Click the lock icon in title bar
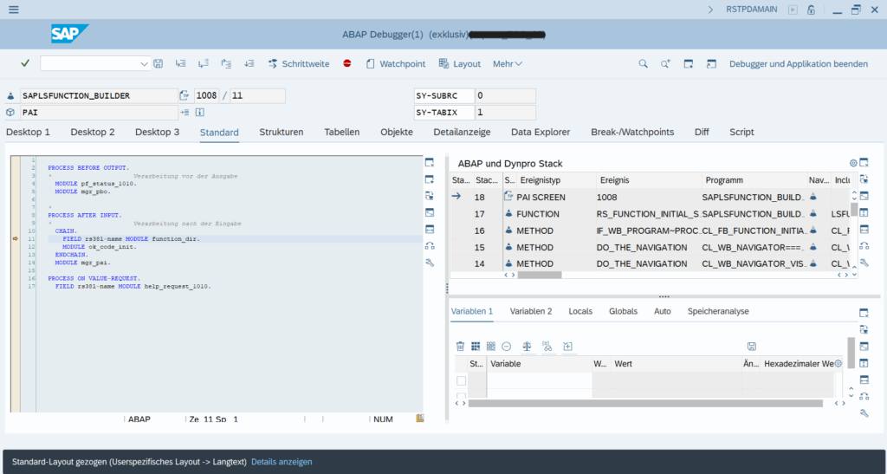The image size is (887, 474). coord(811,10)
